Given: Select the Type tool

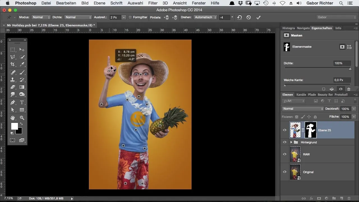Looking at the screenshot, I should click(x=22, y=102).
